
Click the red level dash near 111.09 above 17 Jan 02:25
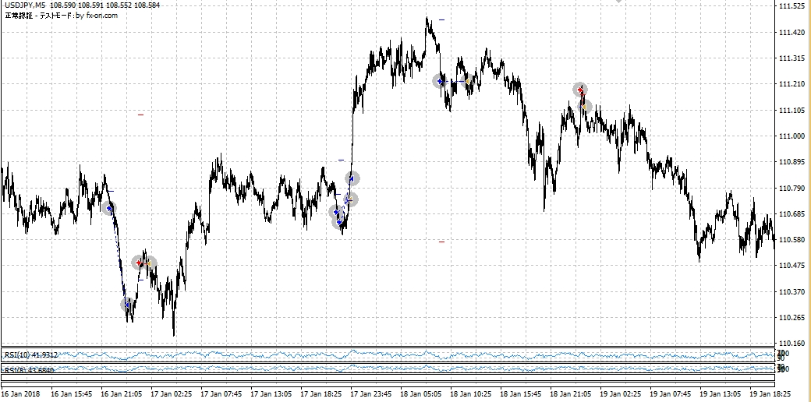(x=140, y=115)
